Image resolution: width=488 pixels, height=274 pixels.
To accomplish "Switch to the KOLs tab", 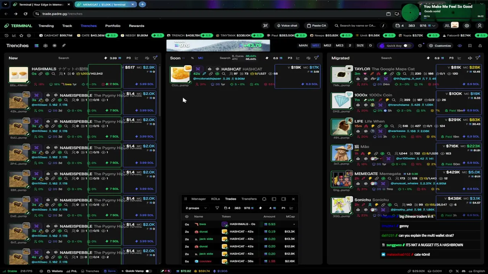I will click(x=215, y=199).
